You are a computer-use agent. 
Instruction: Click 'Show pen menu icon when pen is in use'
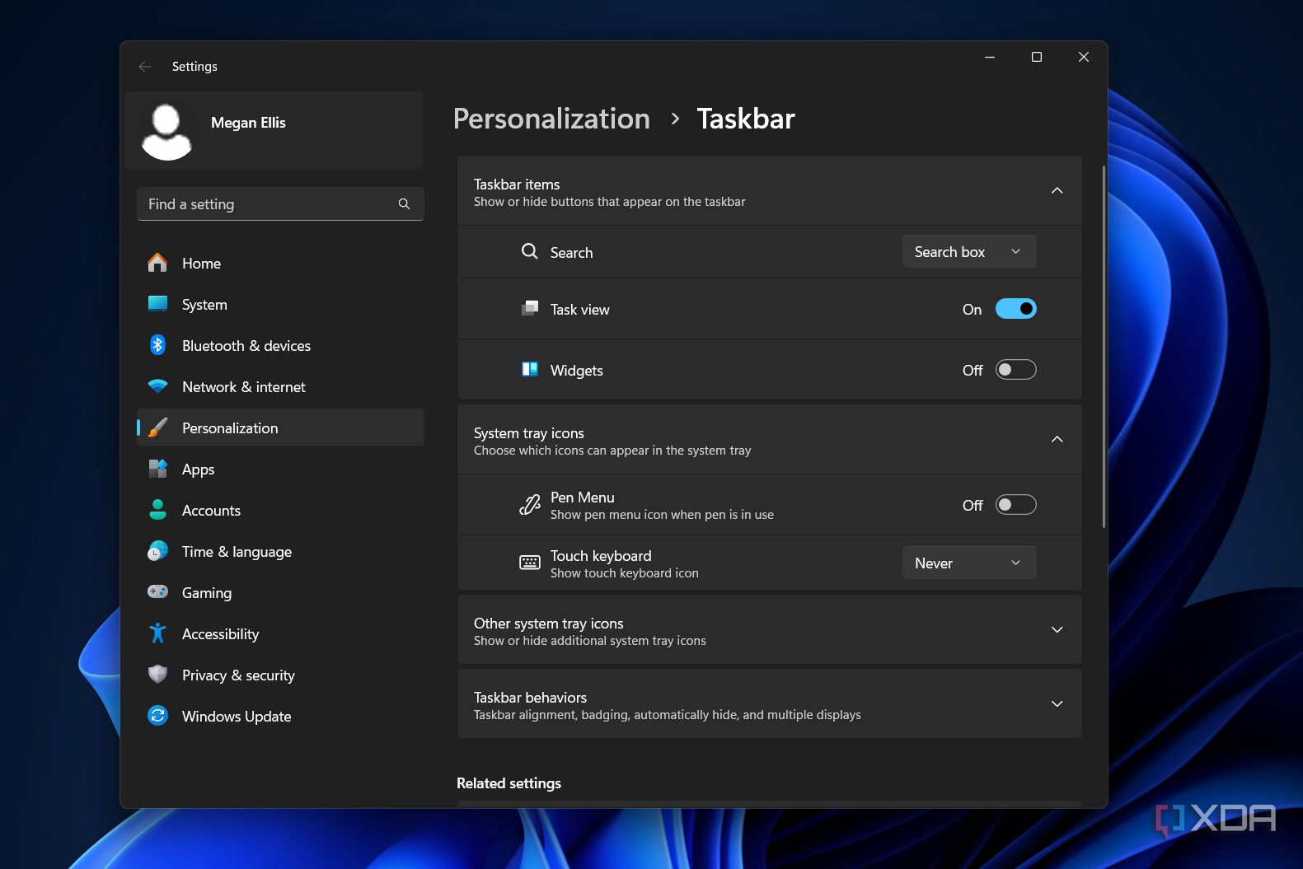point(662,515)
